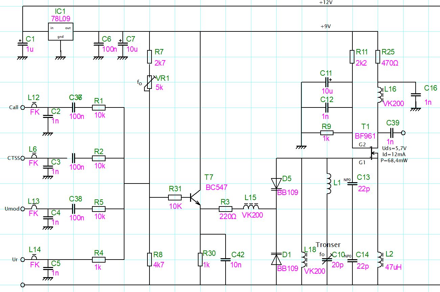Select the Tronser label text
Viewport: 440px width, 292px height.
[328, 245]
